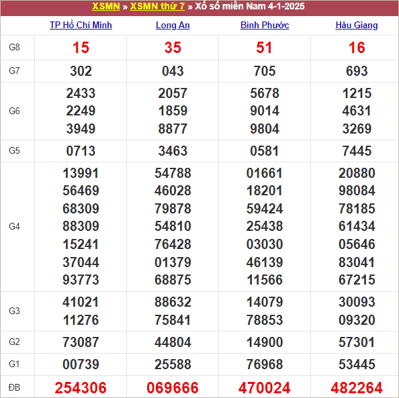Select G8 result 15 for Hồ Chí Minh
Image resolution: width=399 pixels, height=398 pixels.
tap(81, 48)
